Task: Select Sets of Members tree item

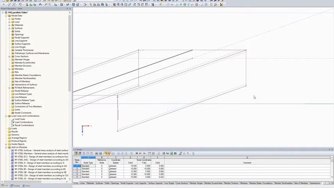Action: click(x=22, y=81)
